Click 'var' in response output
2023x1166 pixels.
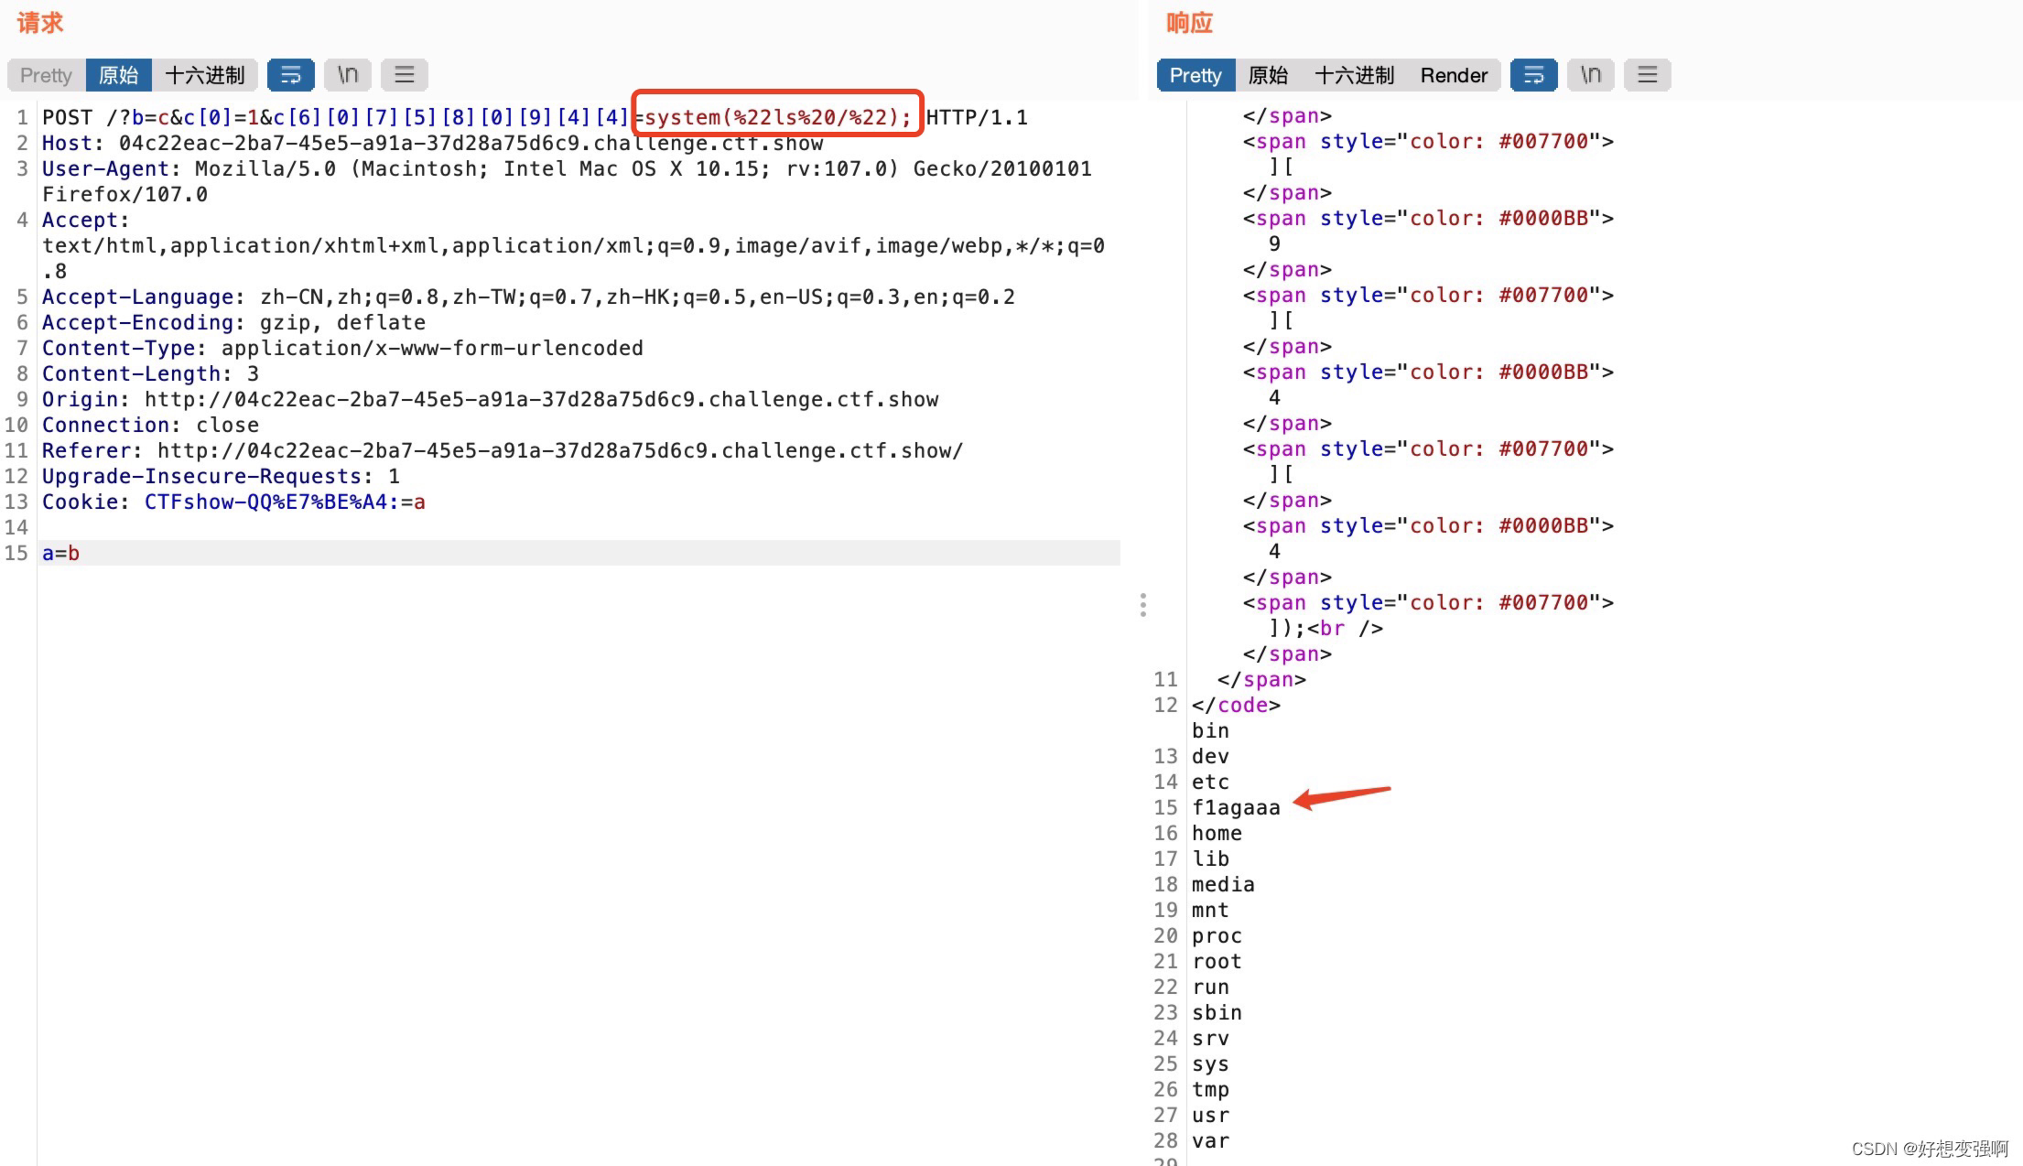(1210, 1140)
